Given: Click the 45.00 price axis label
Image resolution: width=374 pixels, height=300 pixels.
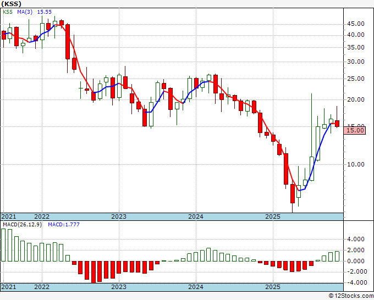Looking at the screenshot, I should [355, 24].
